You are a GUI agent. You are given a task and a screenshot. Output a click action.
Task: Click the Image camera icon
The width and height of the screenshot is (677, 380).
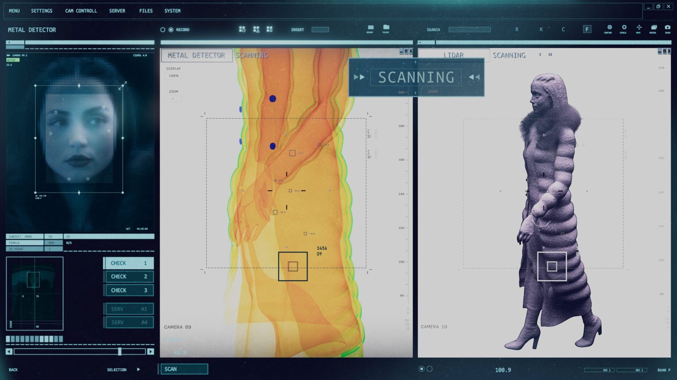click(667, 28)
